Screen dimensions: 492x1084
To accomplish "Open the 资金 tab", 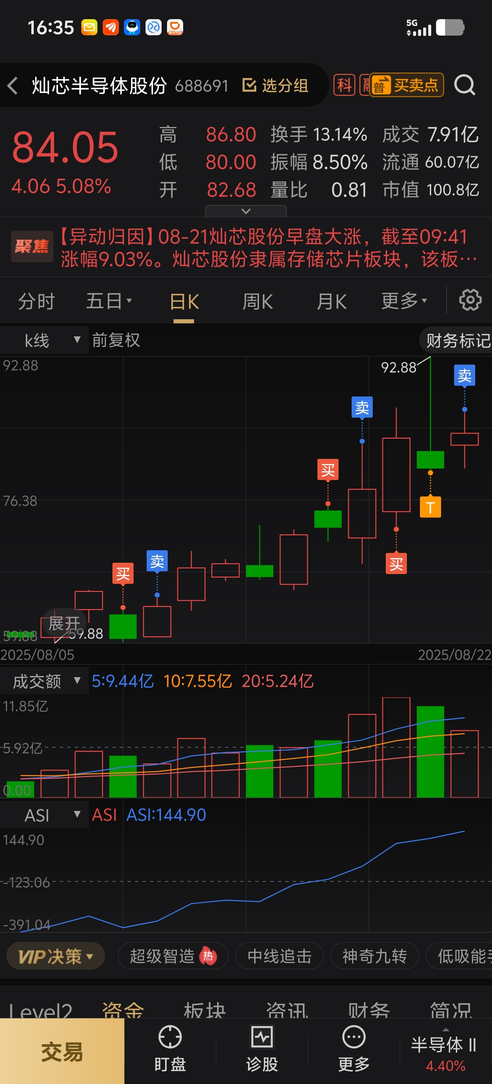I will [123, 1010].
